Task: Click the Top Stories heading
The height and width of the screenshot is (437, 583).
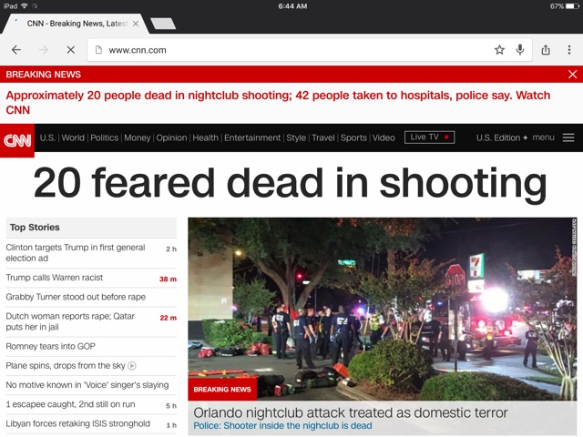Action: pyautogui.click(x=35, y=228)
